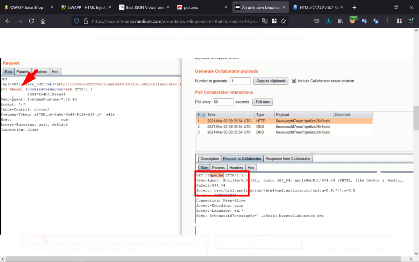The width and height of the screenshot is (419, 262).
Task: Click the red T extension icon
Action: tap(387, 21)
